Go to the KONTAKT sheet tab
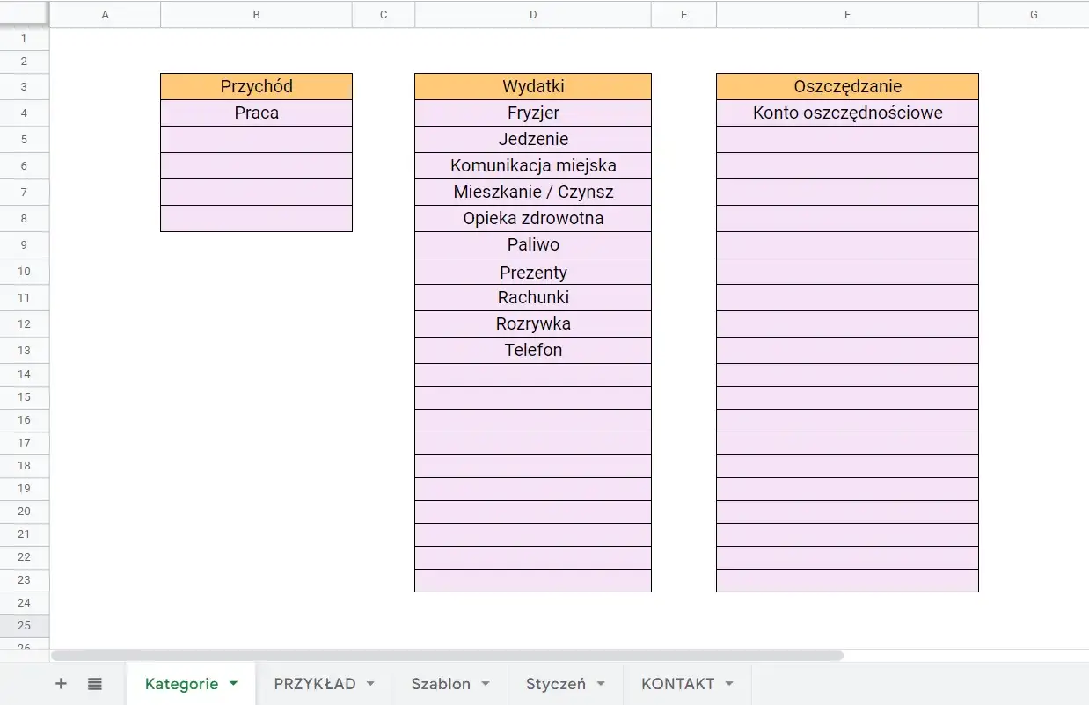Screen dimensions: 1089x705 [x=677, y=684]
